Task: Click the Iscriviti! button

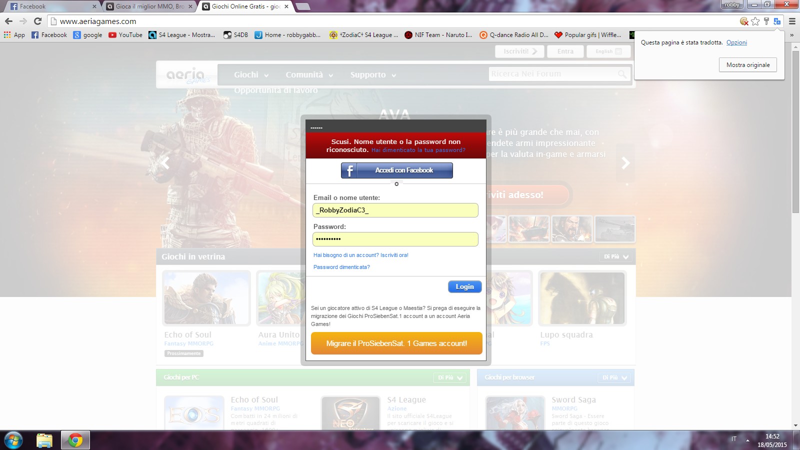Action: click(520, 51)
